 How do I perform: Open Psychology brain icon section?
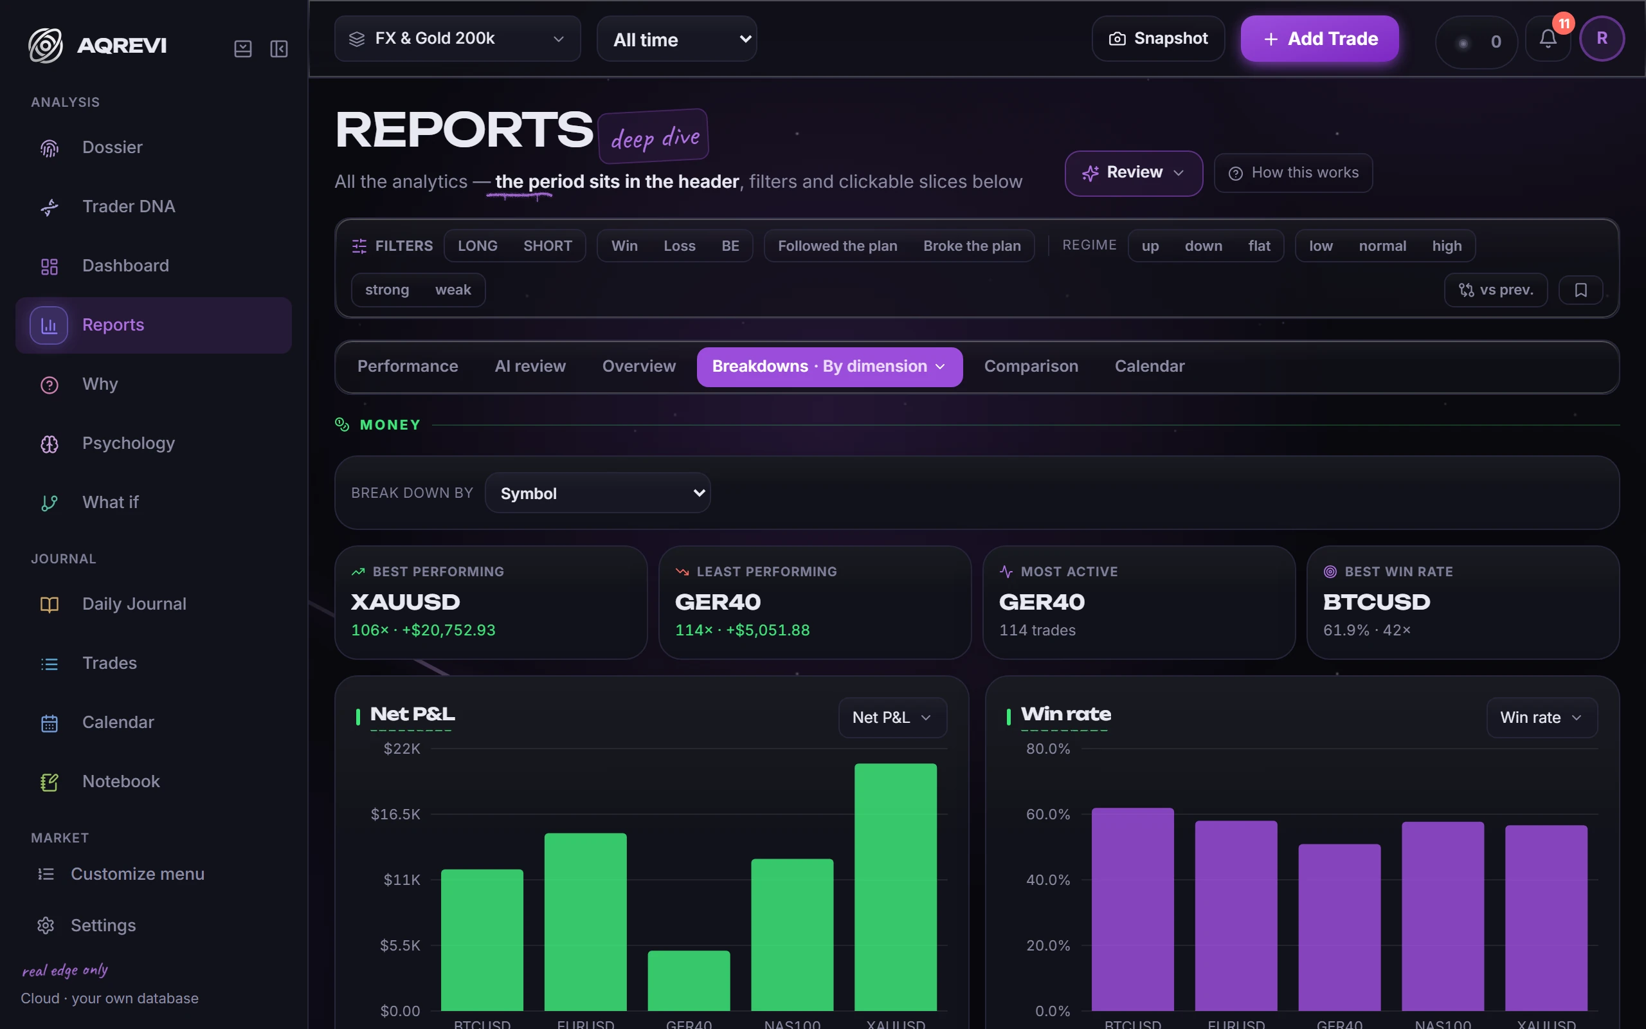(49, 444)
